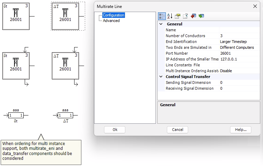The height and width of the screenshot is (166, 263).
Task: Click the Multirate Line dialog title
Action: (x=110, y=7)
